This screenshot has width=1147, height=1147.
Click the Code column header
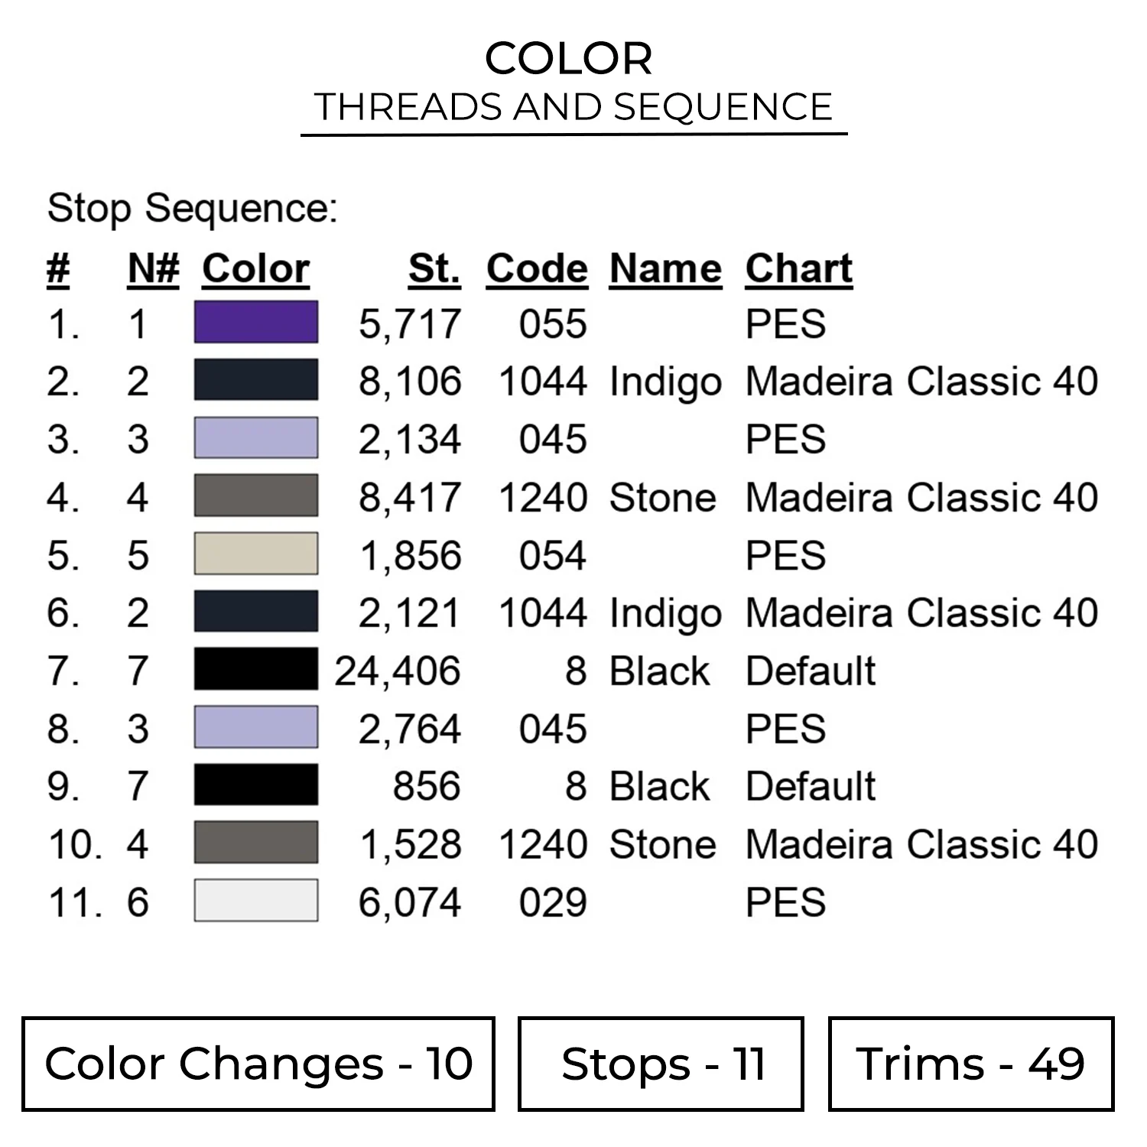(x=537, y=269)
